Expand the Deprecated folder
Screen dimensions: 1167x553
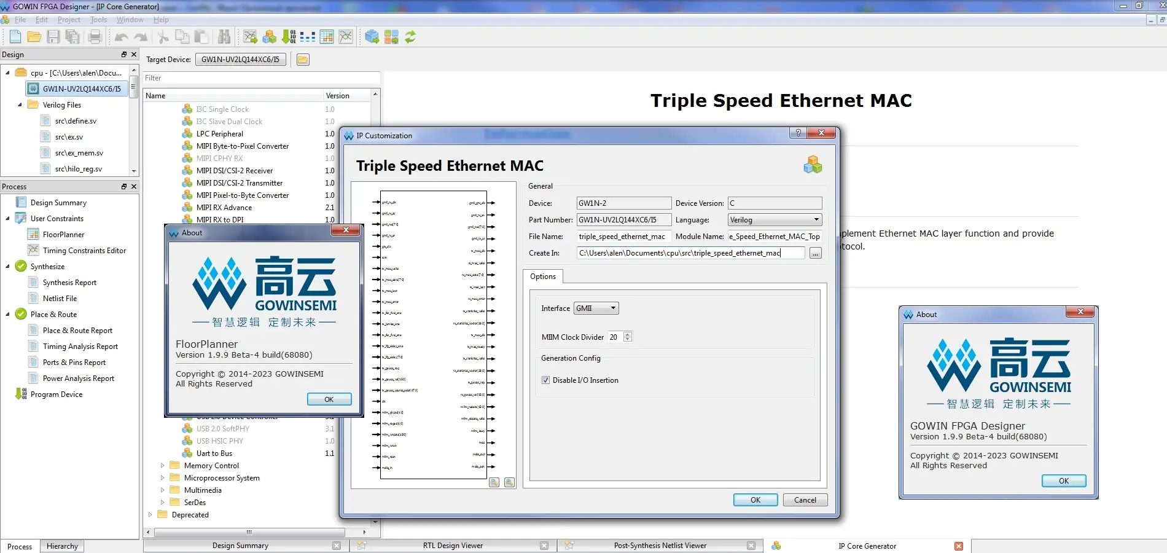click(150, 515)
